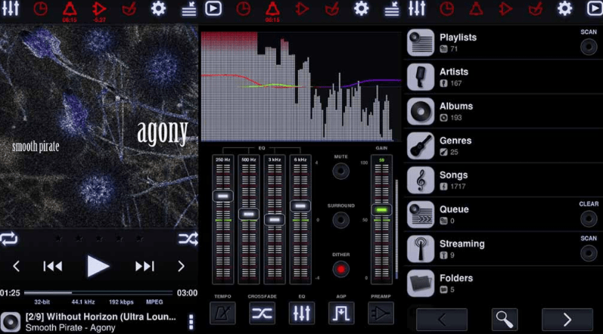Open the Albums category

point(456,112)
